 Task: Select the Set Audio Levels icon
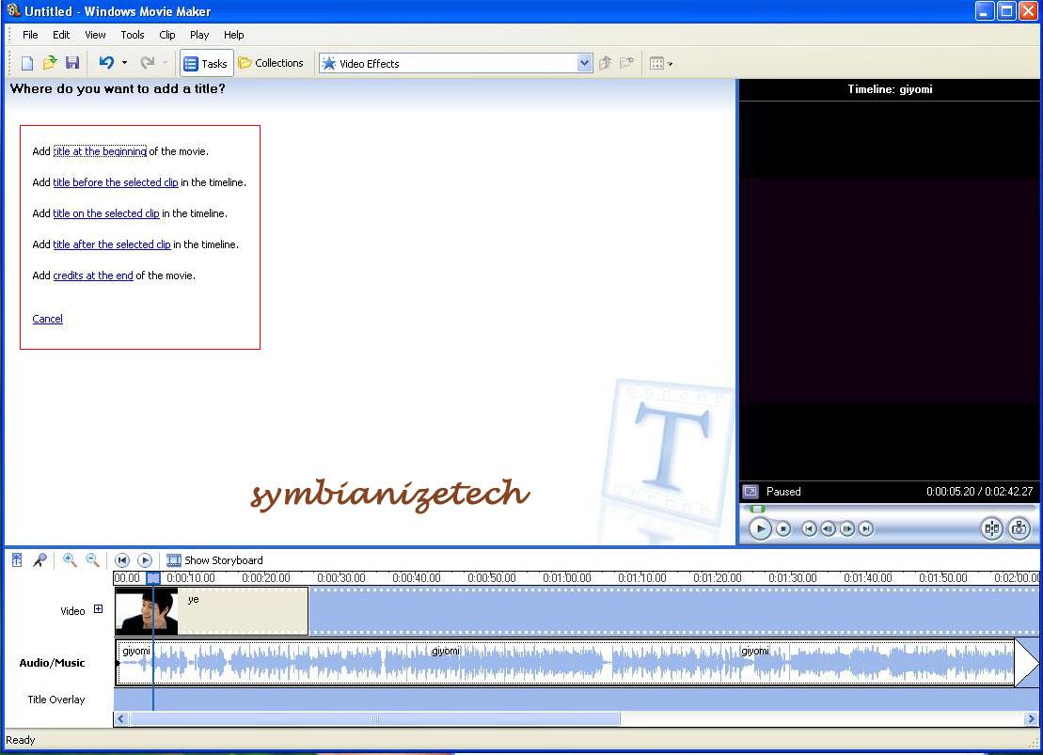click(x=16, y=560)
